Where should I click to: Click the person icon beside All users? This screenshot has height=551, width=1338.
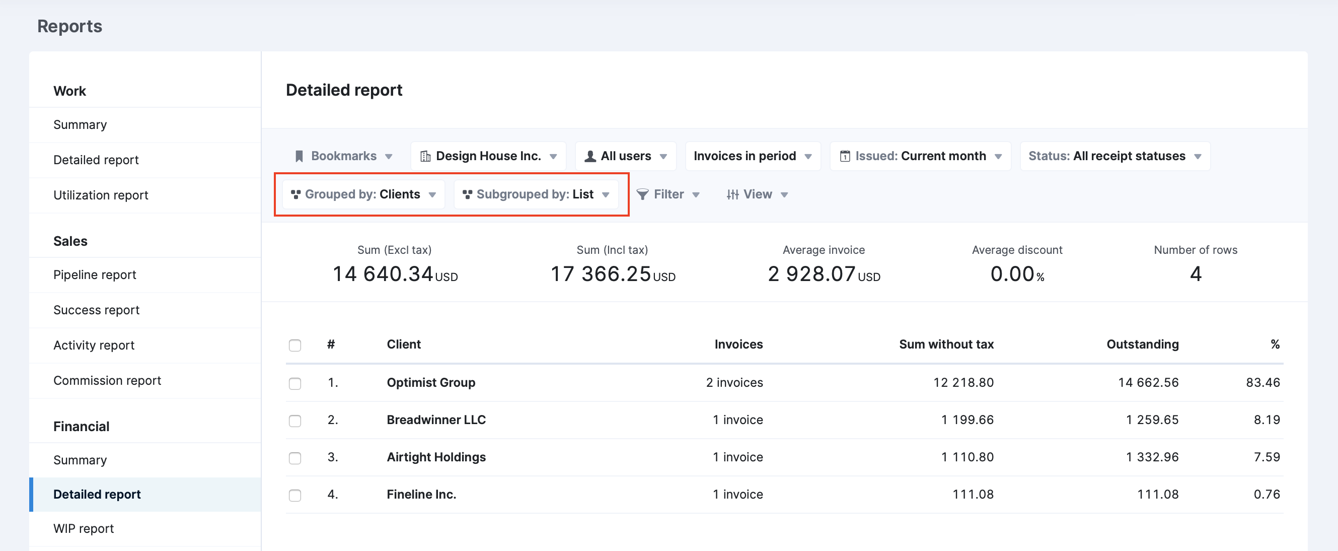coord(590,157)
